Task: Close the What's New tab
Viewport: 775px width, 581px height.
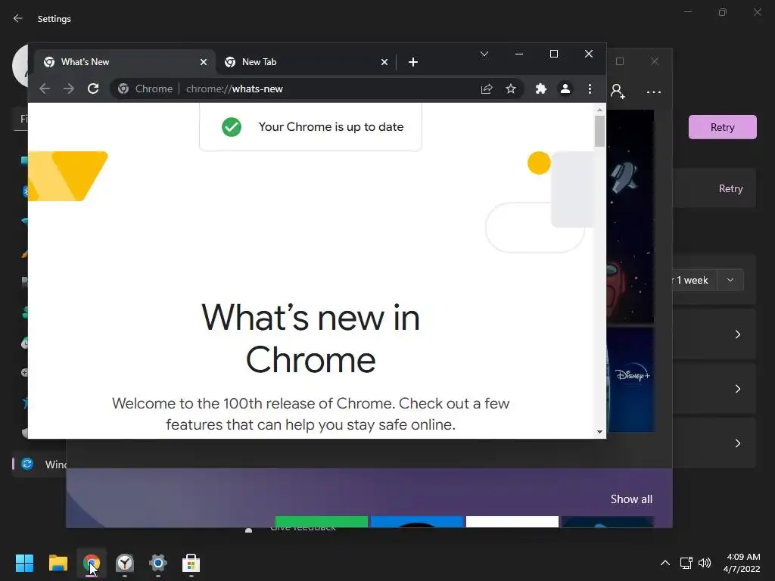Action: point(203,62)
